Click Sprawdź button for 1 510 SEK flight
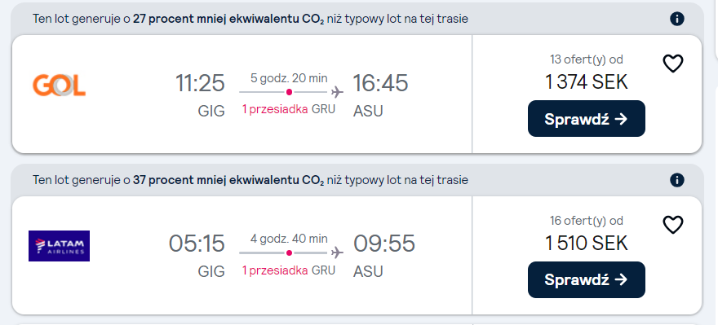718x325 pixels. point(586,279)
